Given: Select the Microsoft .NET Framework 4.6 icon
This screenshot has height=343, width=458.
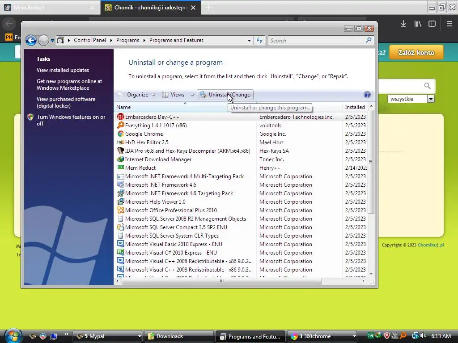Looking at the screenshot, I should click(x=120, y=184).
